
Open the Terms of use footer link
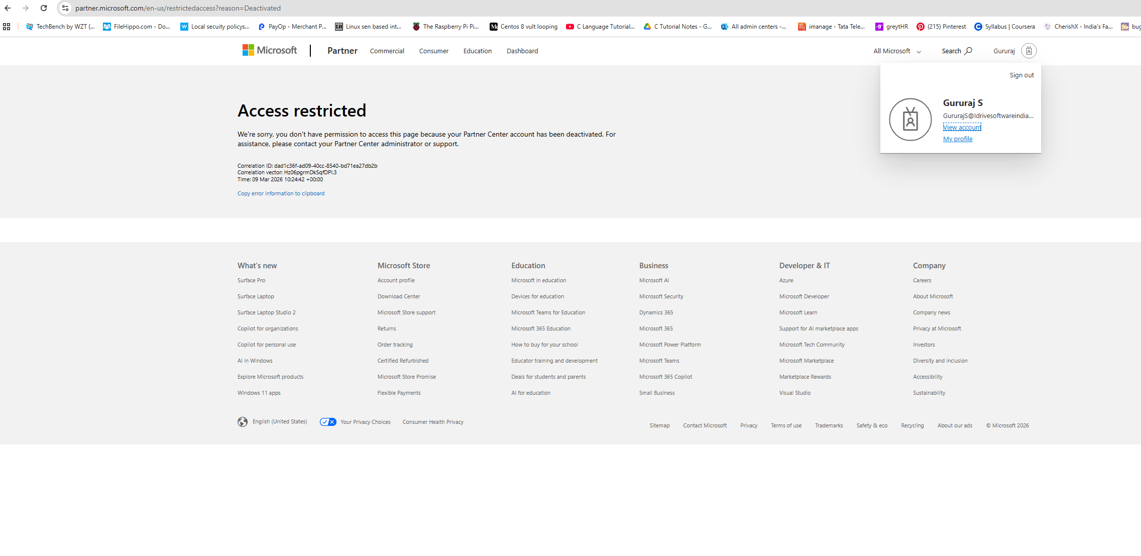coord(786,426)
